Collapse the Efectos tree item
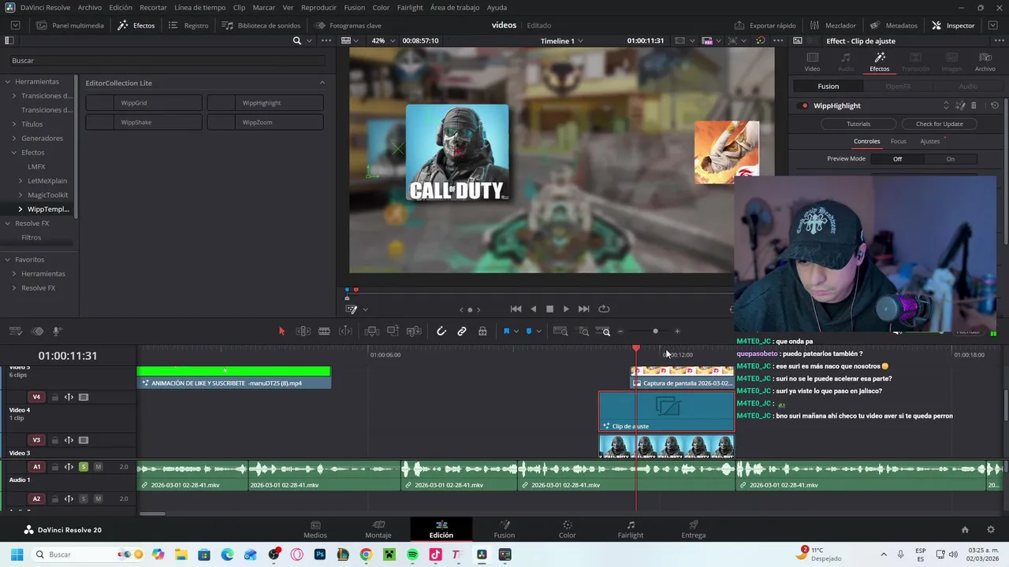Screen dimensions: 1009x567 (13, 153)
